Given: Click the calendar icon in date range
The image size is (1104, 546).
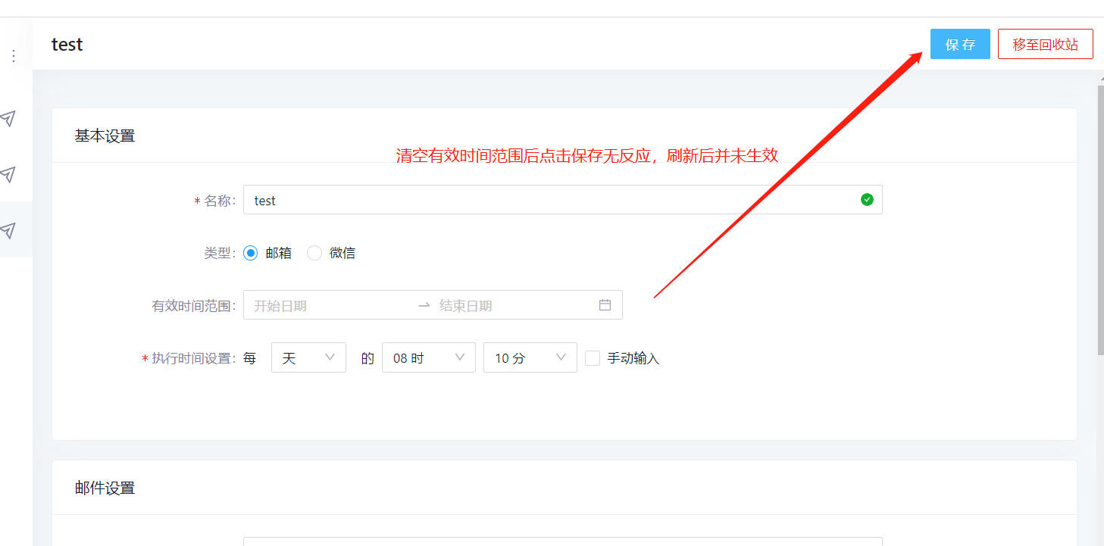Looking at the screenshot, I should tap(605, 305).
